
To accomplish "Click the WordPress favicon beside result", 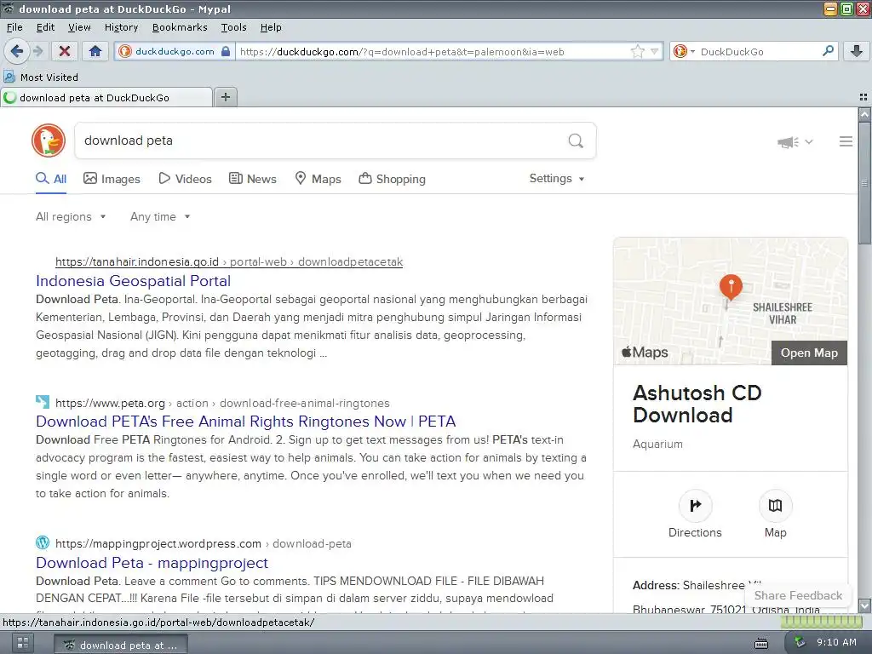I will [43, 542].
